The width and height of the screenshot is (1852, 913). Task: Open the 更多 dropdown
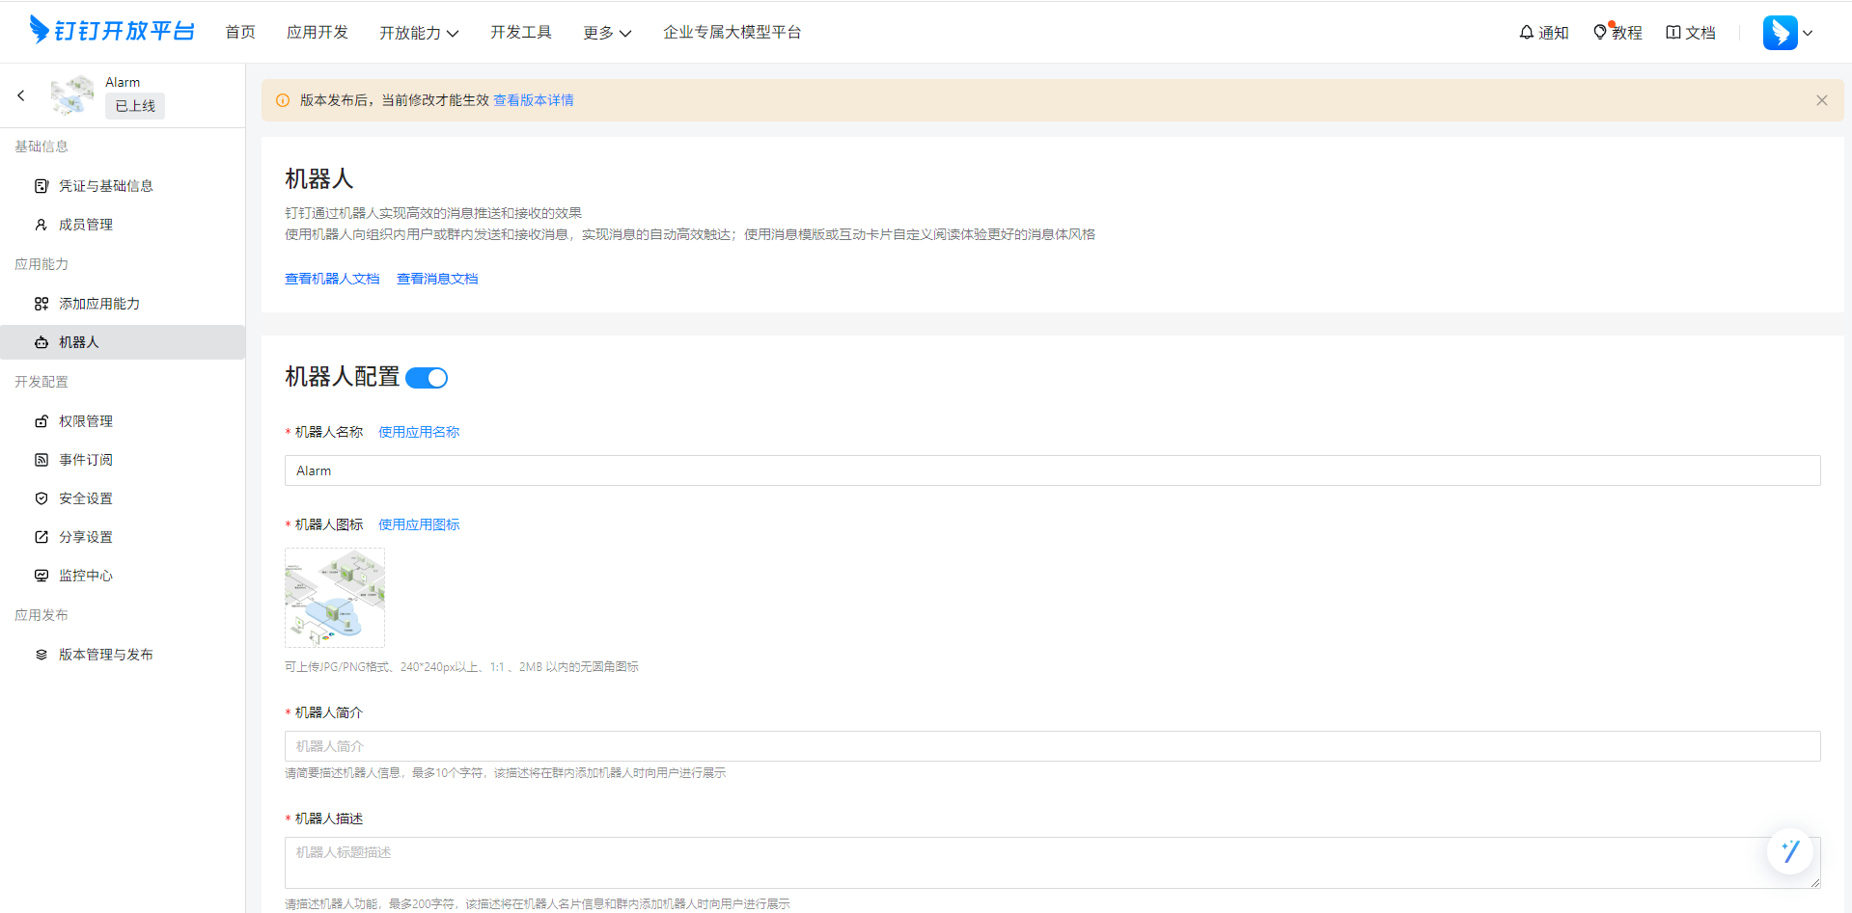(x=606, y=32)
